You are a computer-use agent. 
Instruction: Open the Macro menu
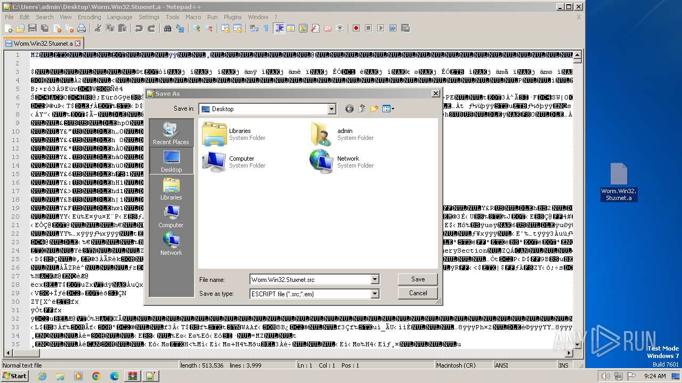click(x=193, y=17)
